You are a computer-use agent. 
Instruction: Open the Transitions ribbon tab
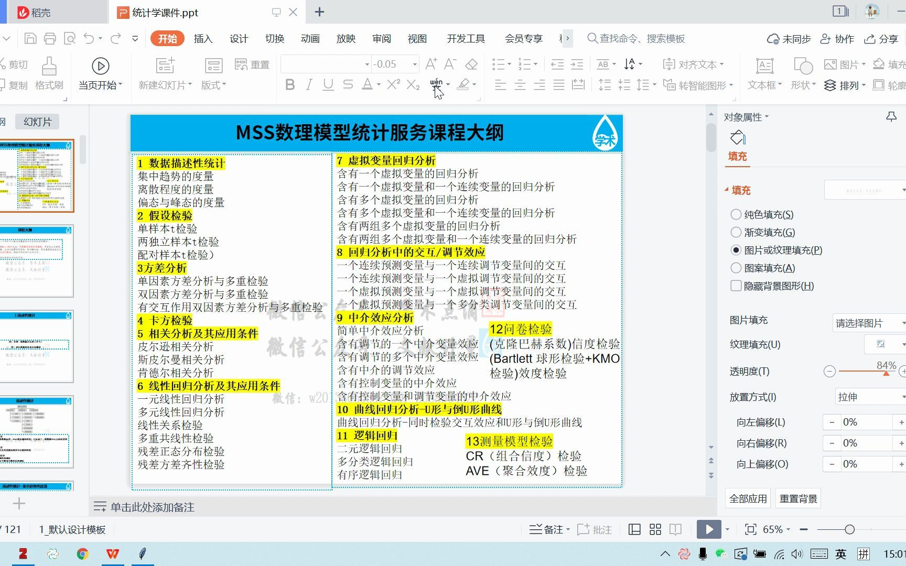click(x=274, y=38)
